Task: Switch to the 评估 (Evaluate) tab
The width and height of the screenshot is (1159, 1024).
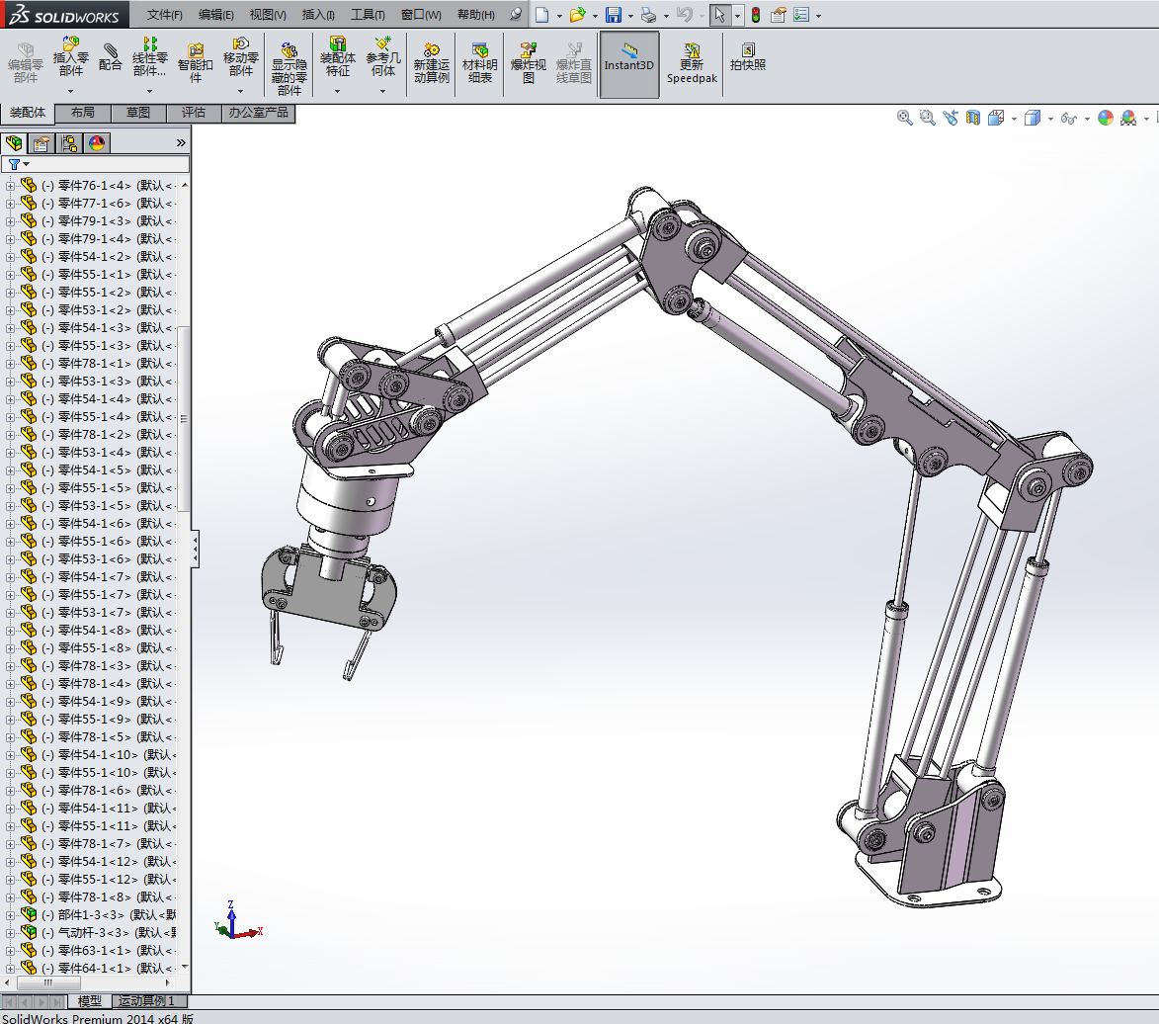Action: (x=194, y=113)
